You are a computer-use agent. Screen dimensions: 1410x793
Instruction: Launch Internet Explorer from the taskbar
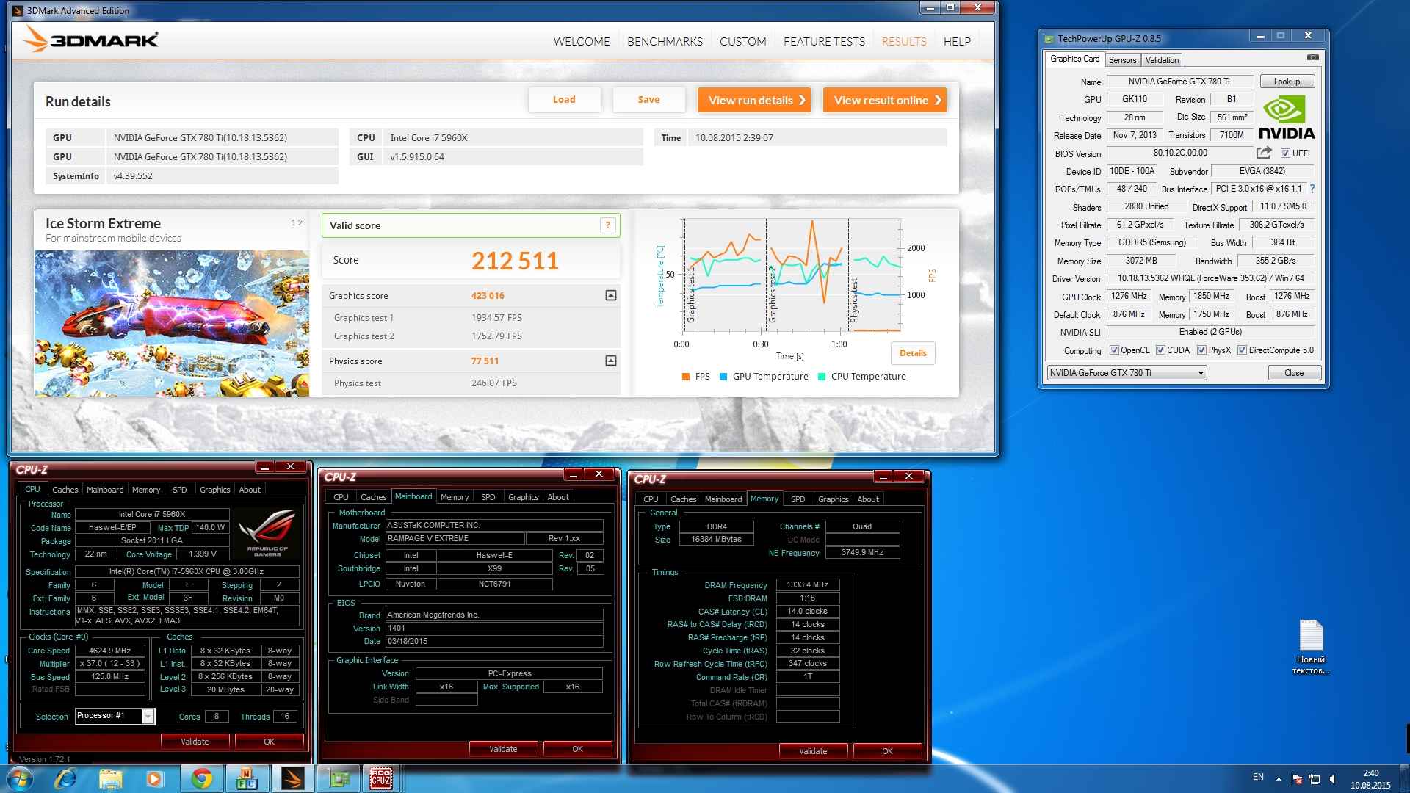(x=65, y=778)
